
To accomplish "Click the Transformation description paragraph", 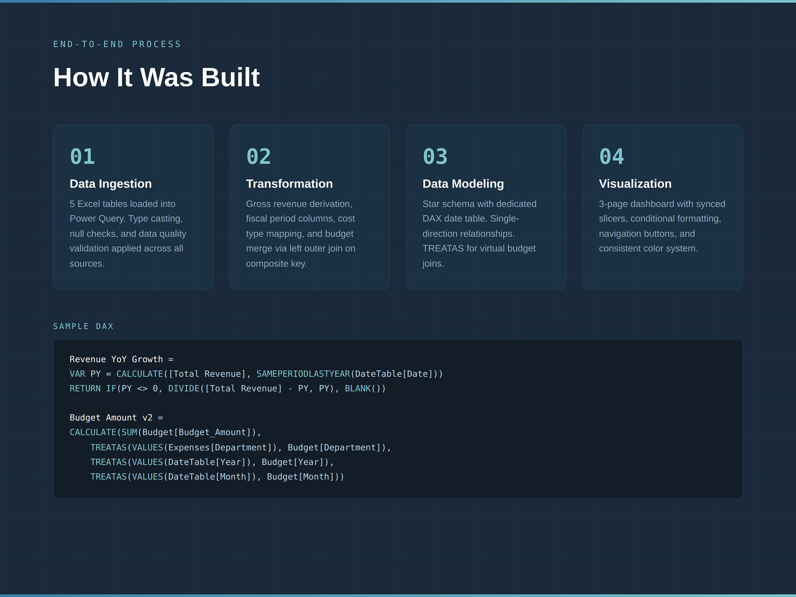I will coord(301,233).
